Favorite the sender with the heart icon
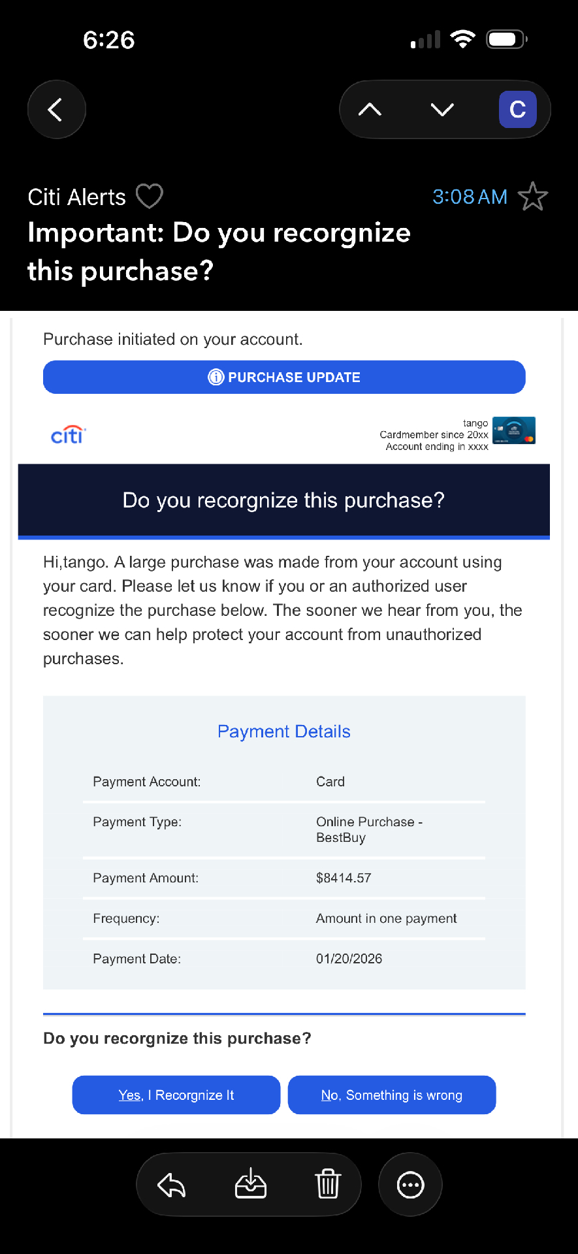This screenshot has width=578, height=1254. 149,196
